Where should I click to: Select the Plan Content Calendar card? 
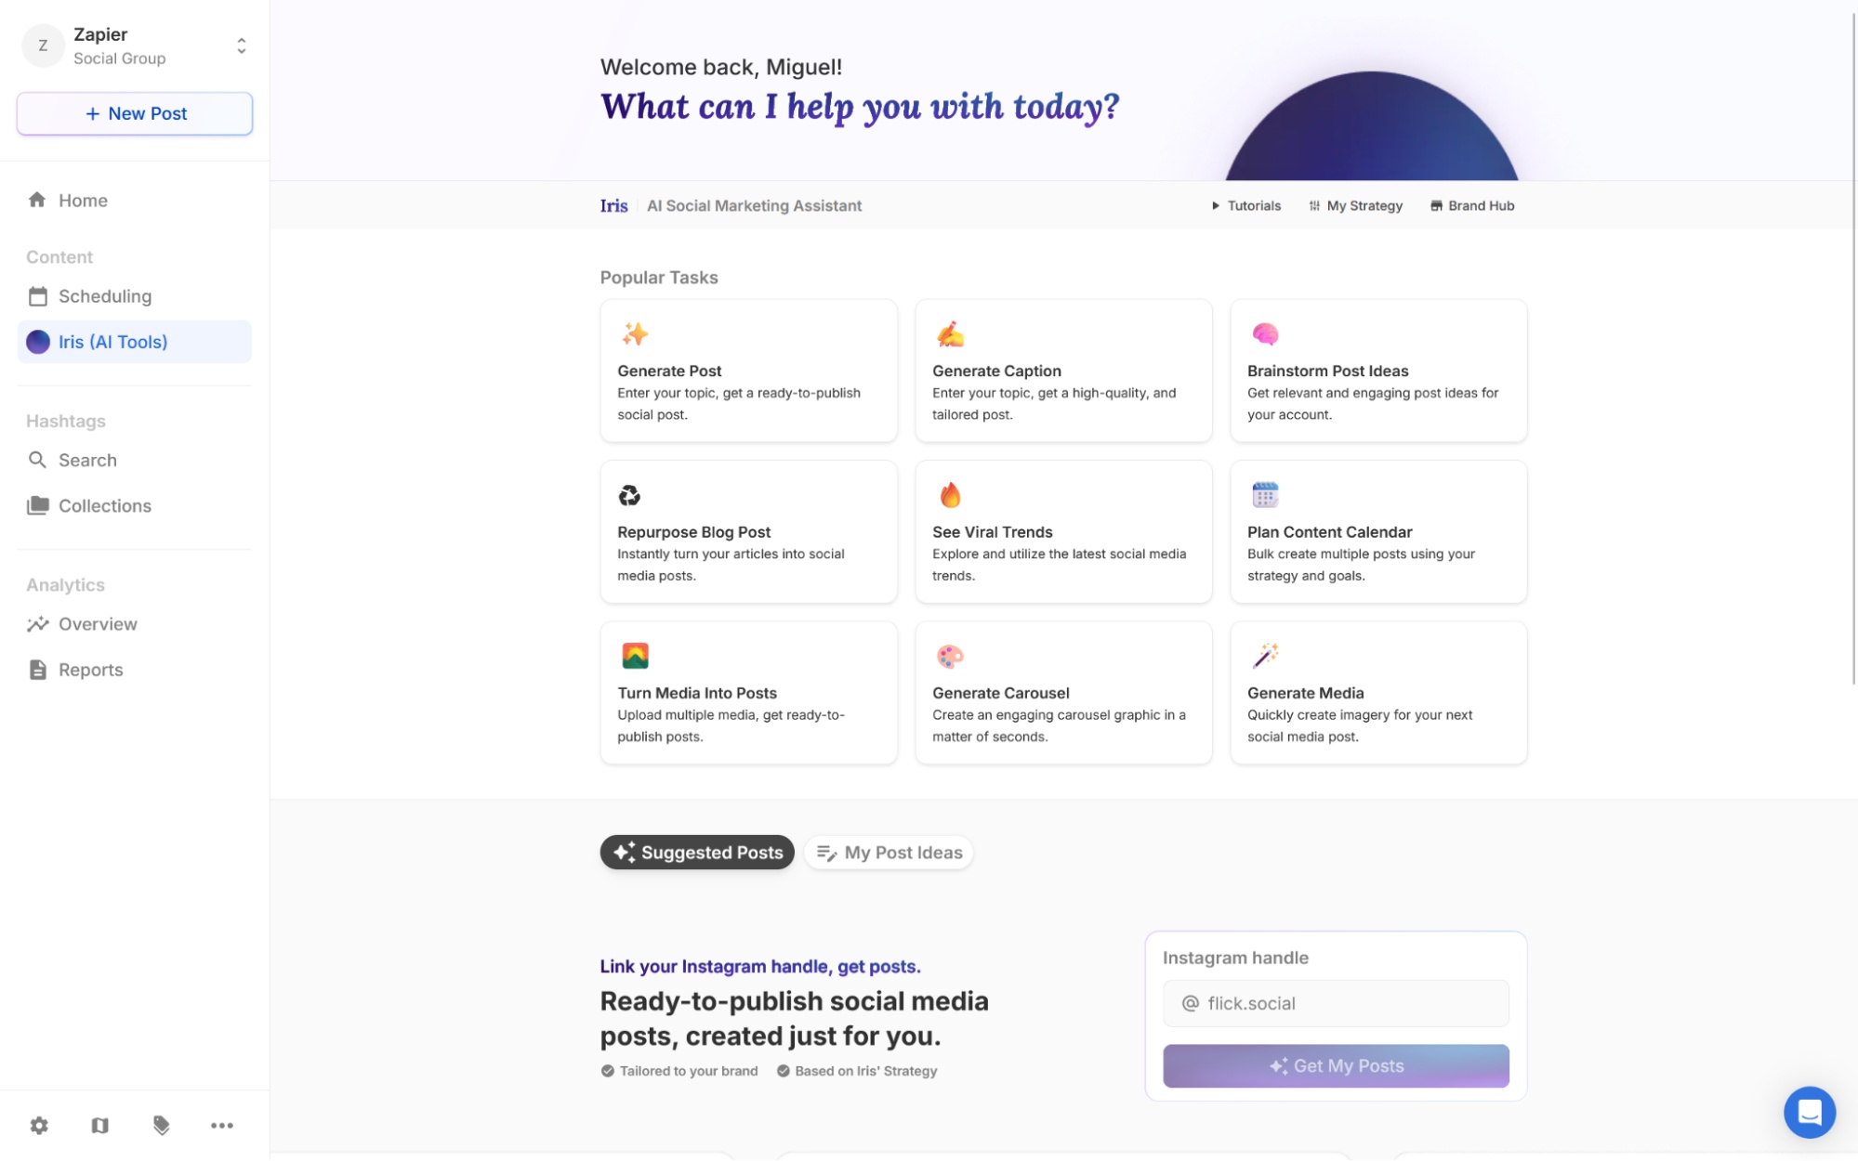tap(1377, 531)
